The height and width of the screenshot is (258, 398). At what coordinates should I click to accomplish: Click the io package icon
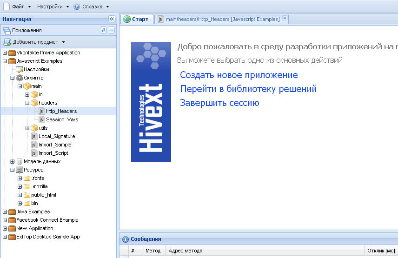(x=34, y=95)
